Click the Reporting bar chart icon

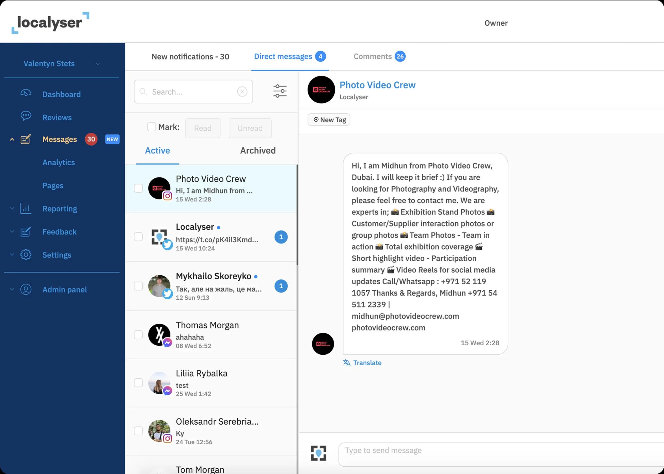pyautogui.click(x=26, y=209)
